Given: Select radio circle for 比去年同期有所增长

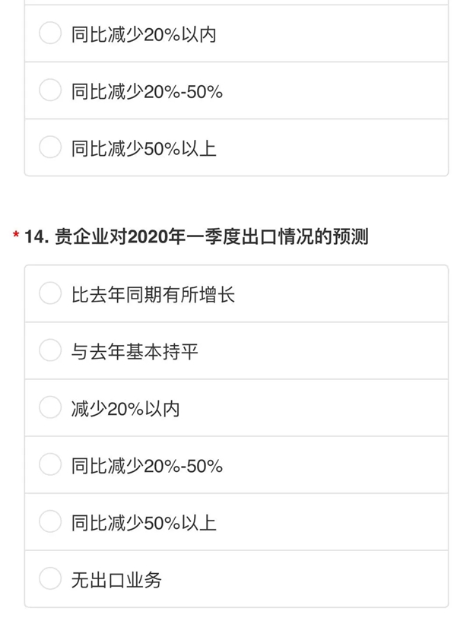Looking at the screenshot, I should (50, 293).
